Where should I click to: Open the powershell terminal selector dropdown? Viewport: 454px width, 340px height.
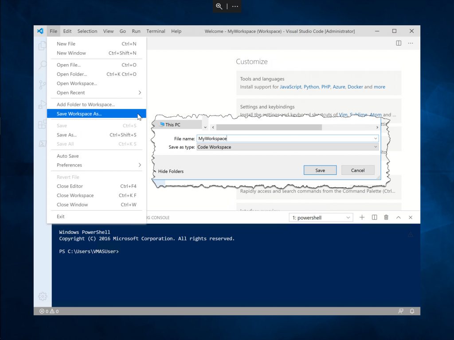point(321,218)
